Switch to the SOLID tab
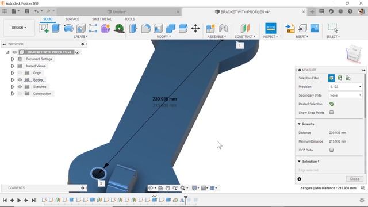The height and width of the screenshot is (207, 368). [x=48, y=19]
